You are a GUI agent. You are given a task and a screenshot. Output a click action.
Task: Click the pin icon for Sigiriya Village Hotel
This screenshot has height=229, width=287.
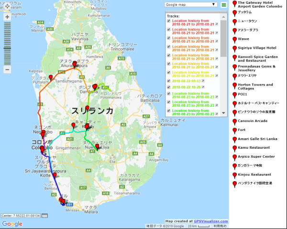pos(234,49)
